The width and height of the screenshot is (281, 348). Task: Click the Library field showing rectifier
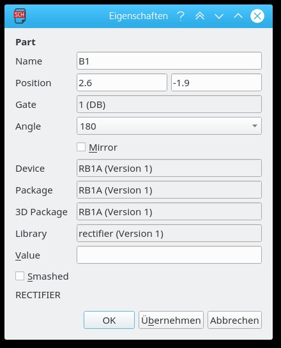(x=169, y=233)
